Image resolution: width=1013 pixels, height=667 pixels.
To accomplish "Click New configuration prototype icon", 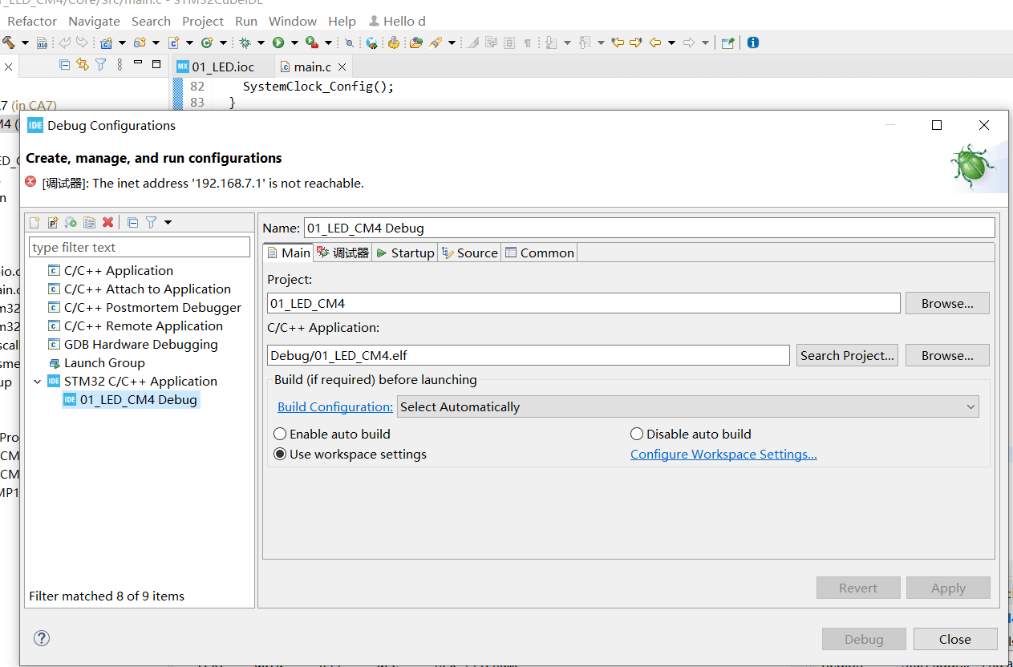I will click(53, 222).
